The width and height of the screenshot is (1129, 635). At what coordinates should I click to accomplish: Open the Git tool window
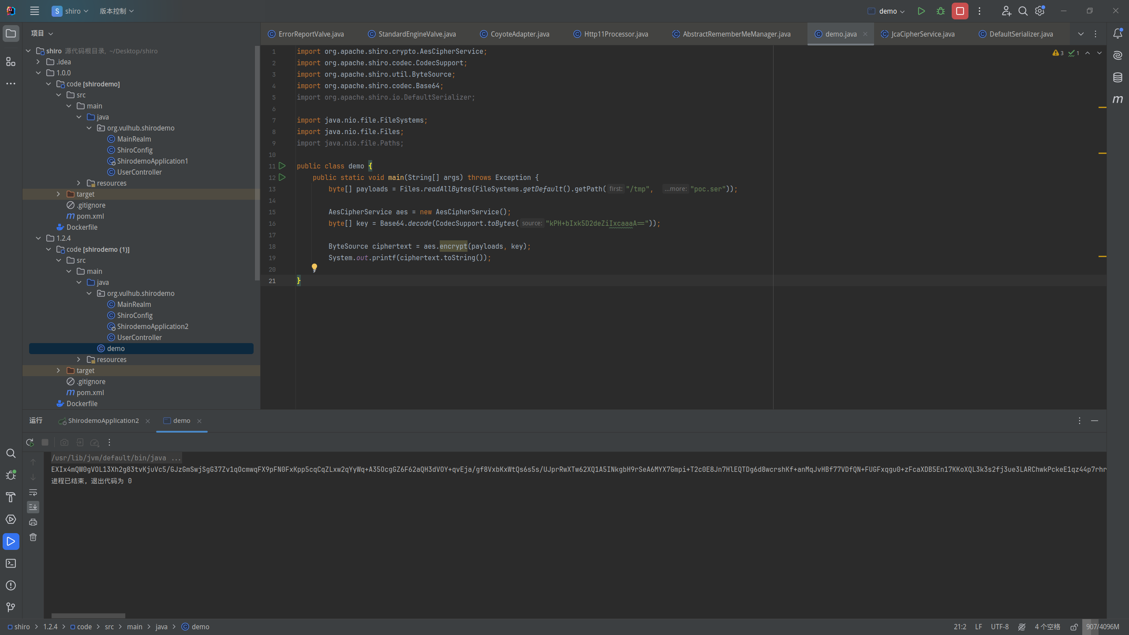pyautogui.click(x=11, y=608)
